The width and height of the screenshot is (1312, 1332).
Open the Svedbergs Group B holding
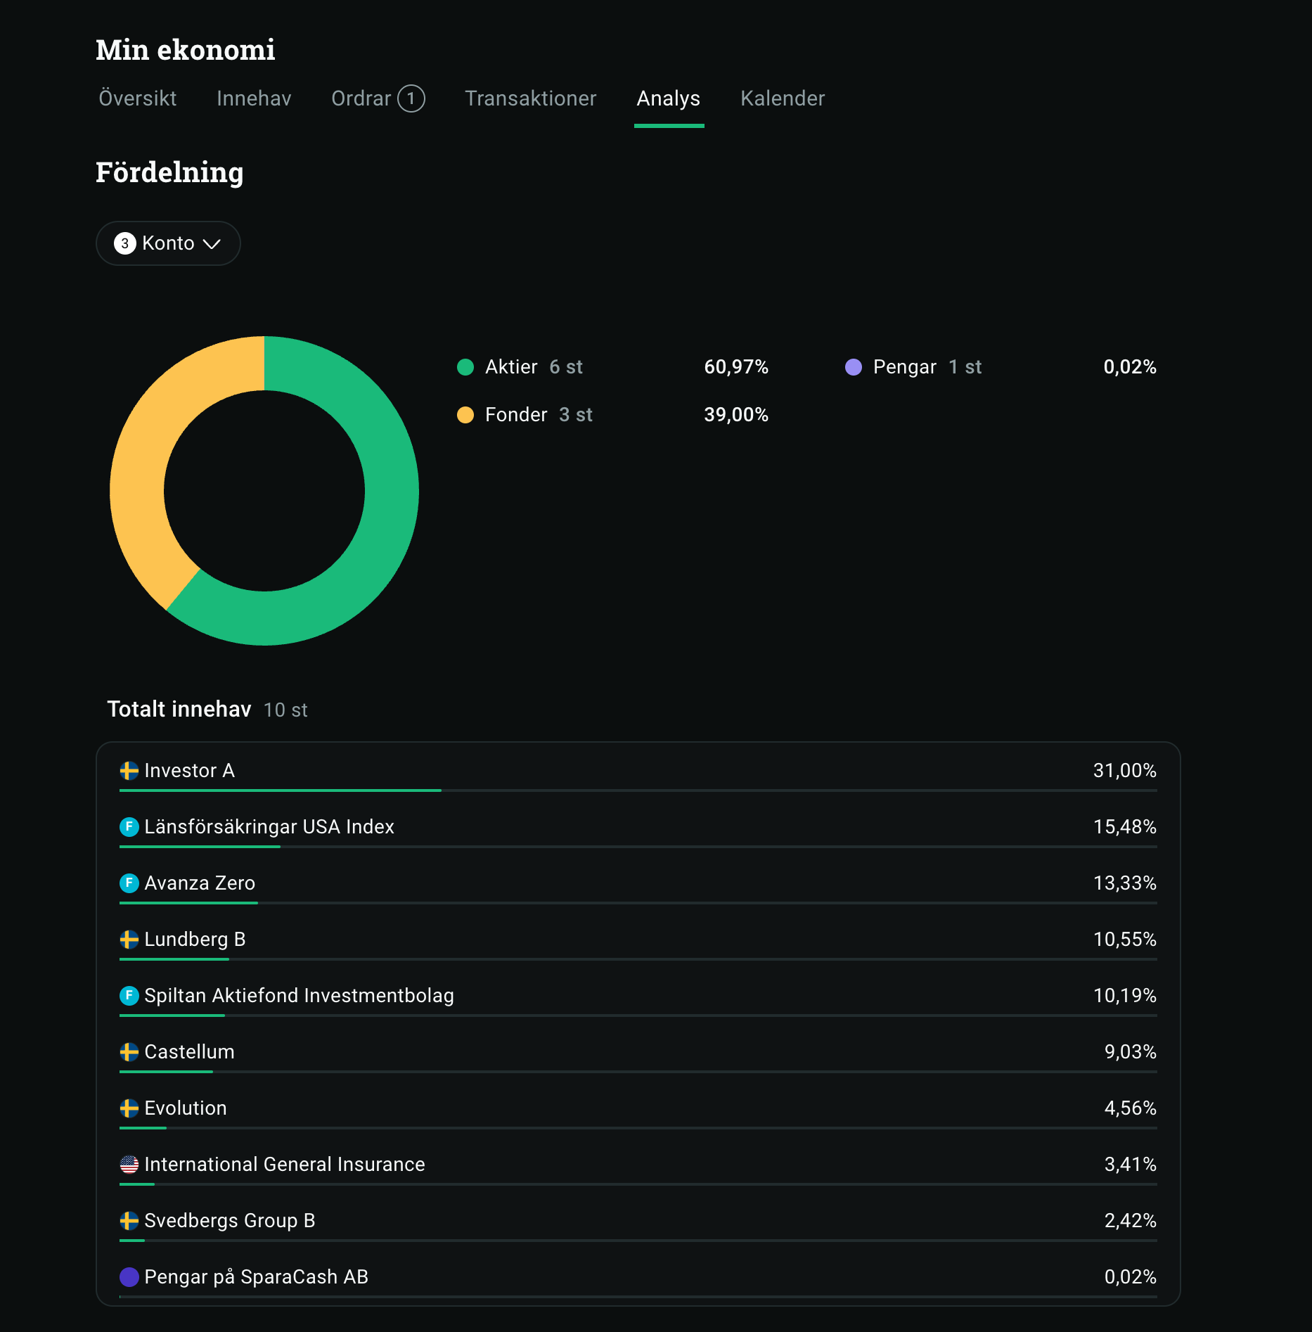(638, 1224)
